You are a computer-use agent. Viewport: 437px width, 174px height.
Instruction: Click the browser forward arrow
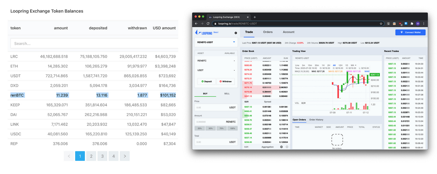(x=202, y=23)
